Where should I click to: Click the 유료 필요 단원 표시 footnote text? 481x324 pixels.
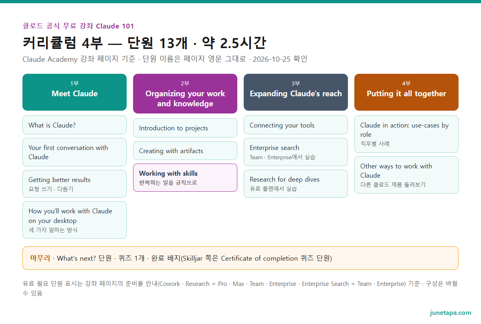240,288
